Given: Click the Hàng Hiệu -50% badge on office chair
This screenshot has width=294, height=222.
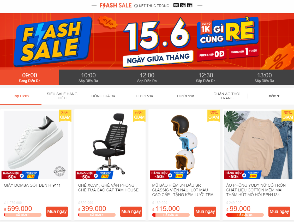Looking at the screenshot, I should pyautogui.click(x=85, y=175).
